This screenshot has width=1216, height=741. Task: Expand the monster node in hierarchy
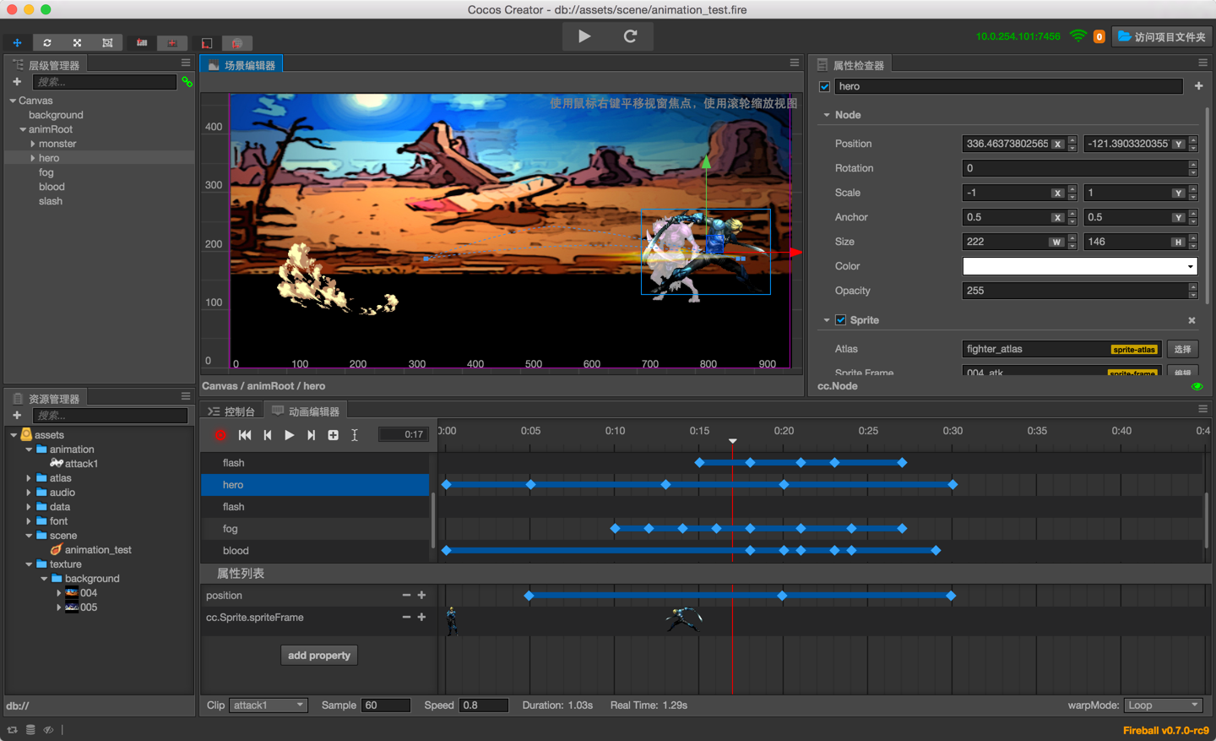point(33,144)
